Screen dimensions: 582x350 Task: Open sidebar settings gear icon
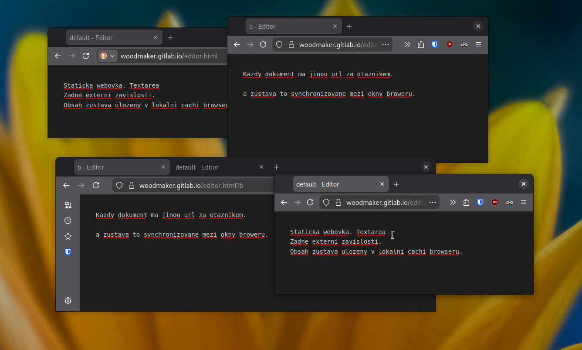(68, 301)
